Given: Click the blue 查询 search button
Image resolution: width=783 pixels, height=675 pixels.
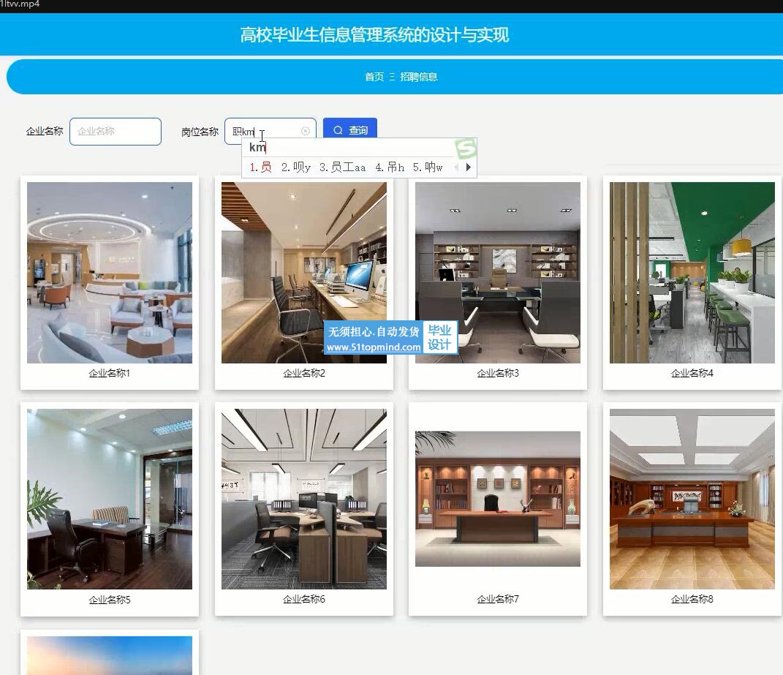Looking at the screenshot, I should 350,129.
